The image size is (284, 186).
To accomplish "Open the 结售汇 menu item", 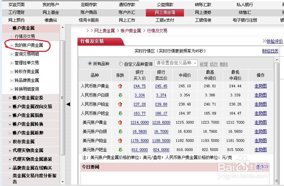I will point(245,12).
